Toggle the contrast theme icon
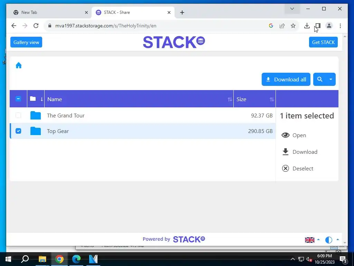354x266 pixels. tap(329, 240)
